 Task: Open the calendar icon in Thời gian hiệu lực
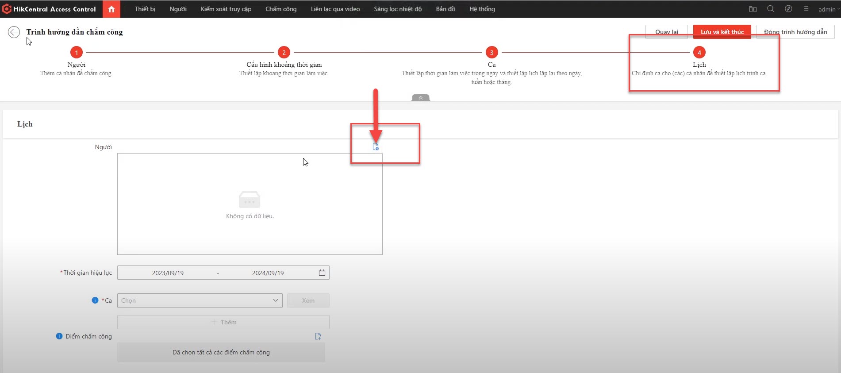pos(322,273)
